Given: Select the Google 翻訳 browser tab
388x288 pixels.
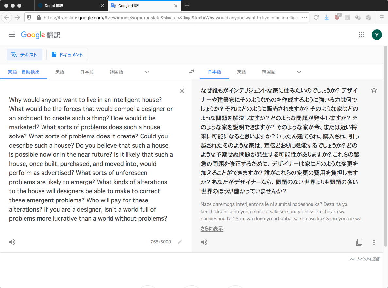Looking at the screenshot, I should pyautogui.click(x=145, y=6).
